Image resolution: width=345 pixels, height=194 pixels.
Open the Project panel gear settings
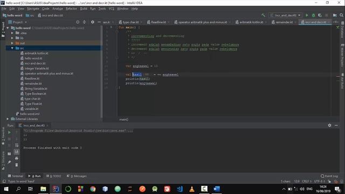tap(93, 22)
